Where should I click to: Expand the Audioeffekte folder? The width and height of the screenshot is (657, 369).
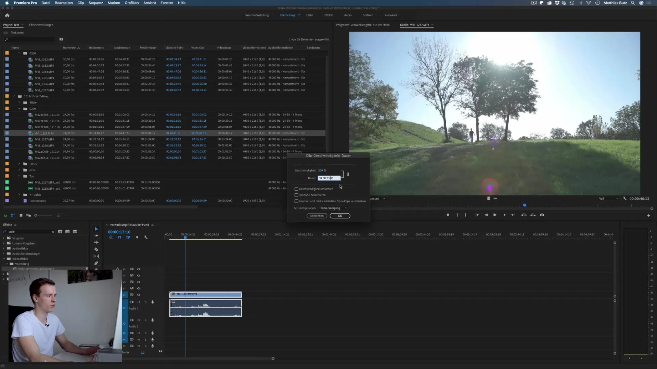tap(4, 249)
